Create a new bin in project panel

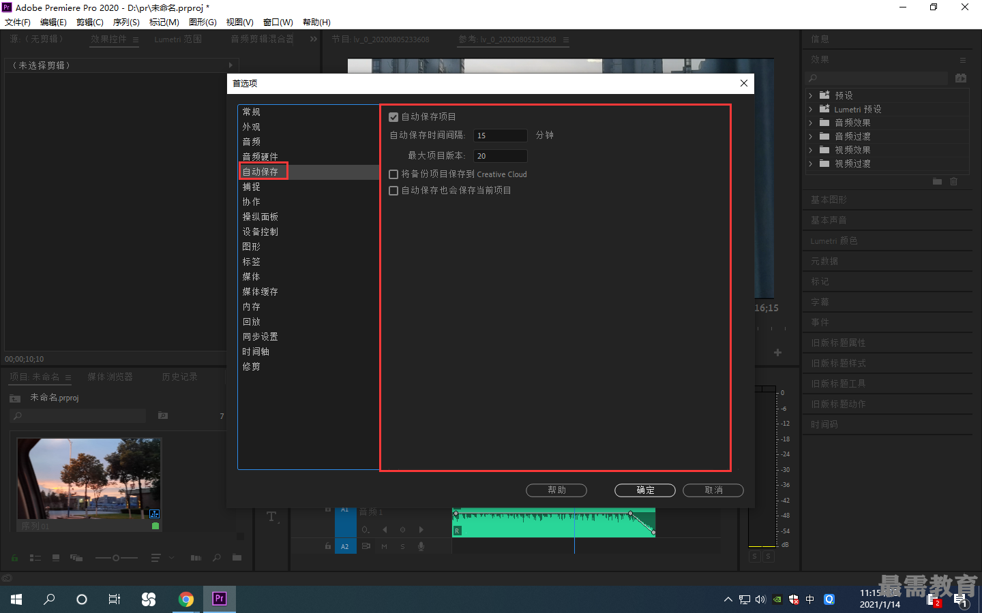[x=237, y=558]
